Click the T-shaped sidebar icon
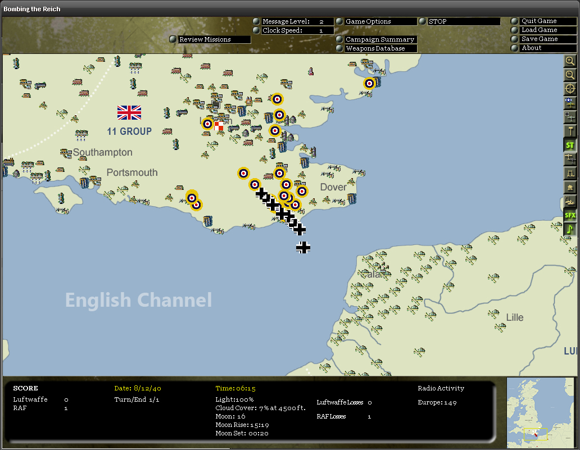Image resolution: width=580 pixels, height=450 pixels. (x=570, y=131)
